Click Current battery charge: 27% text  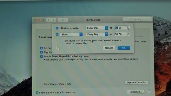57,84
